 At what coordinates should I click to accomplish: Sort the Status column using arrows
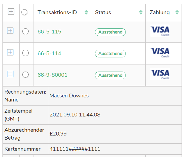(x=141, y=12)
